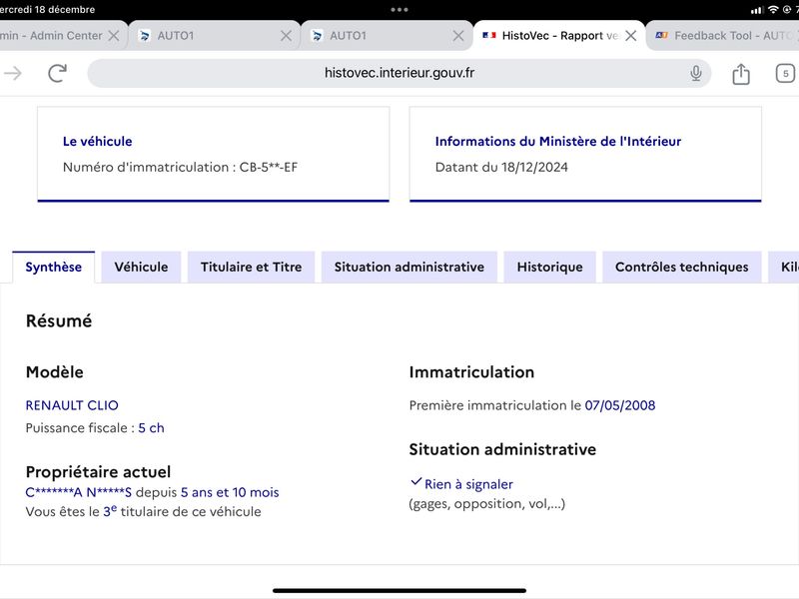The image size is (799, 599).
Task: Click the Feedback Tool tab favicon
Action: [x=661, y=35]
